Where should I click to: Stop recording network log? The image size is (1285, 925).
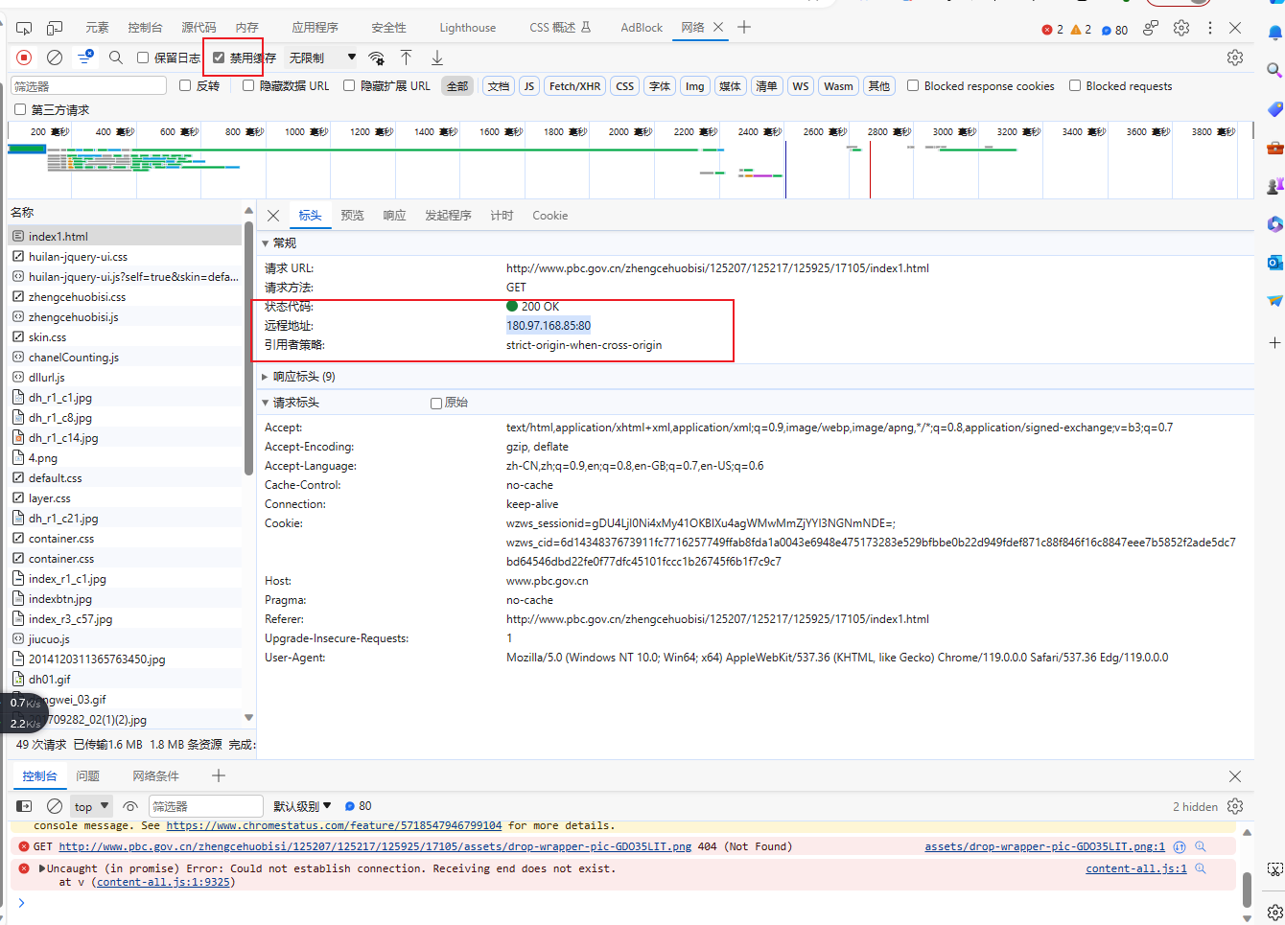[x=25, y=58]
